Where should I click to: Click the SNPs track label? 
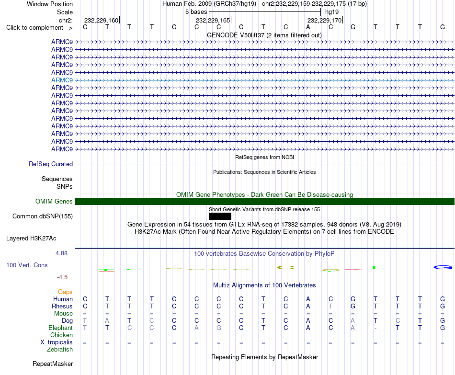point(65,186)
